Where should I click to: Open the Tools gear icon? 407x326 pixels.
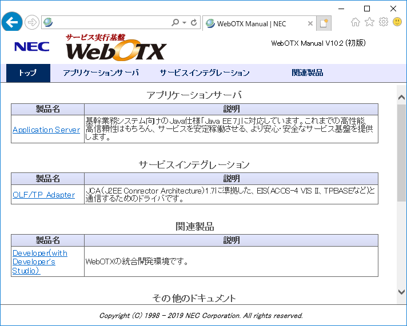click(383, 22)
